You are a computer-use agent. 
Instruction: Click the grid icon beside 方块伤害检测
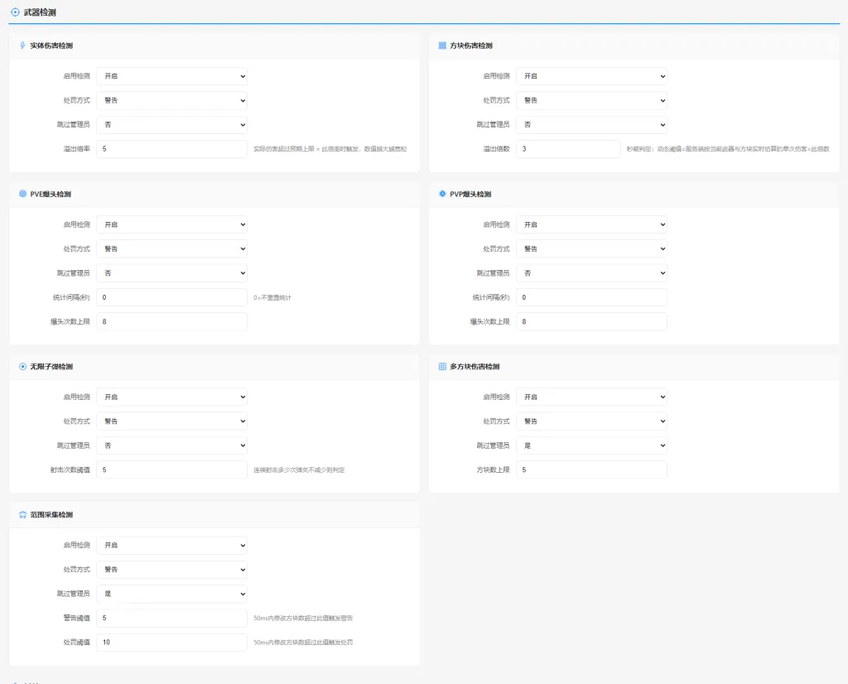(442, 46)
